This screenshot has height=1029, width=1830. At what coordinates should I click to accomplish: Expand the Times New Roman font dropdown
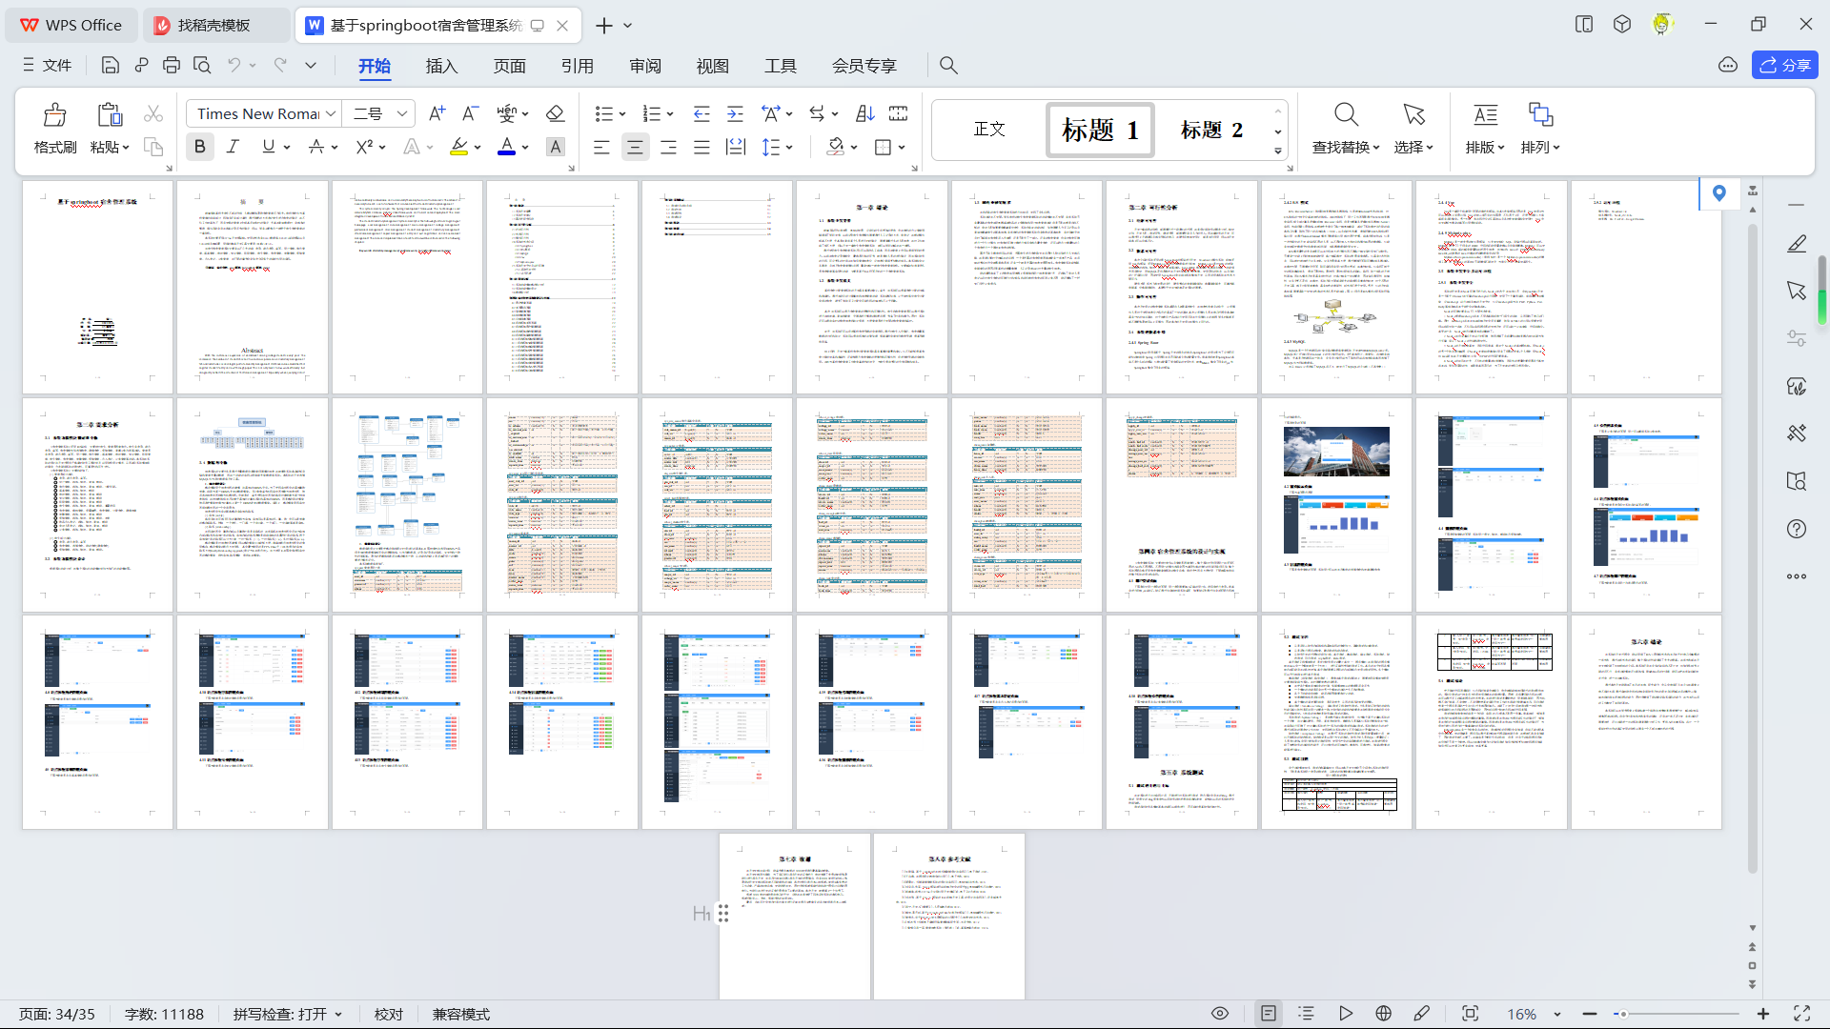point(331,113)
